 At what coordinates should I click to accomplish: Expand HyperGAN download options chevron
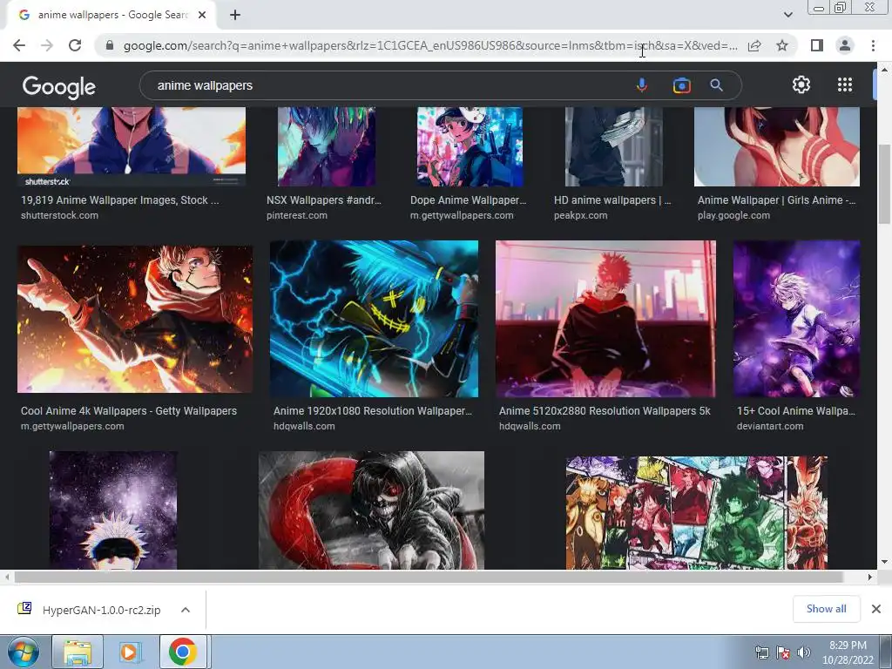tap(186, 610)
